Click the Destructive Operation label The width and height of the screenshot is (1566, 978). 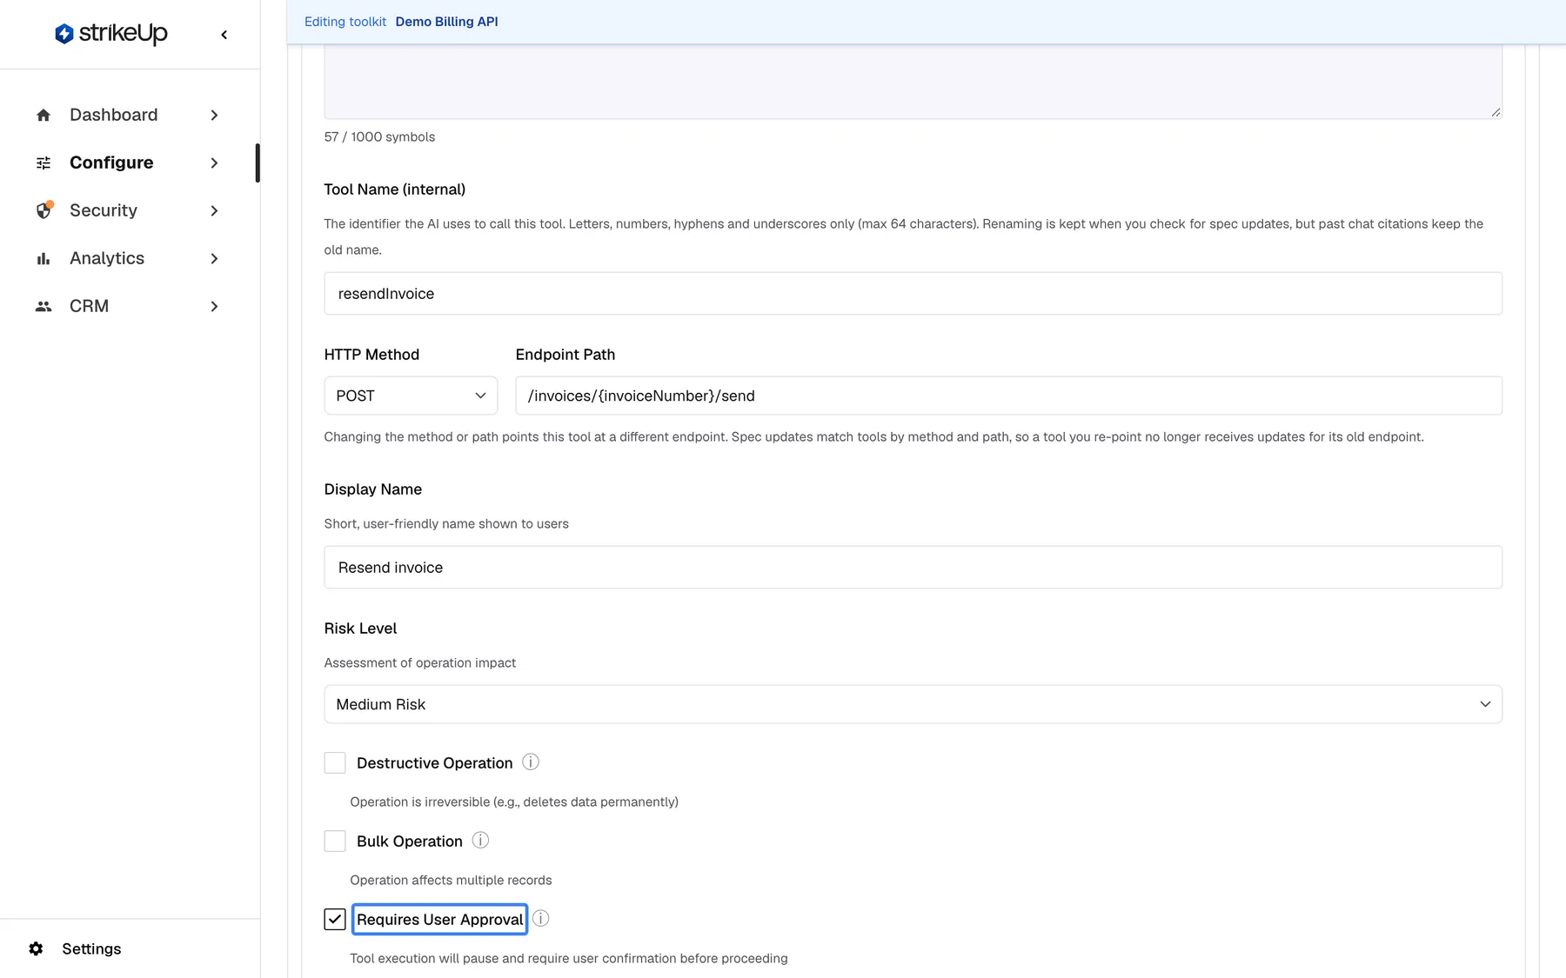click(x=434, y=763)
